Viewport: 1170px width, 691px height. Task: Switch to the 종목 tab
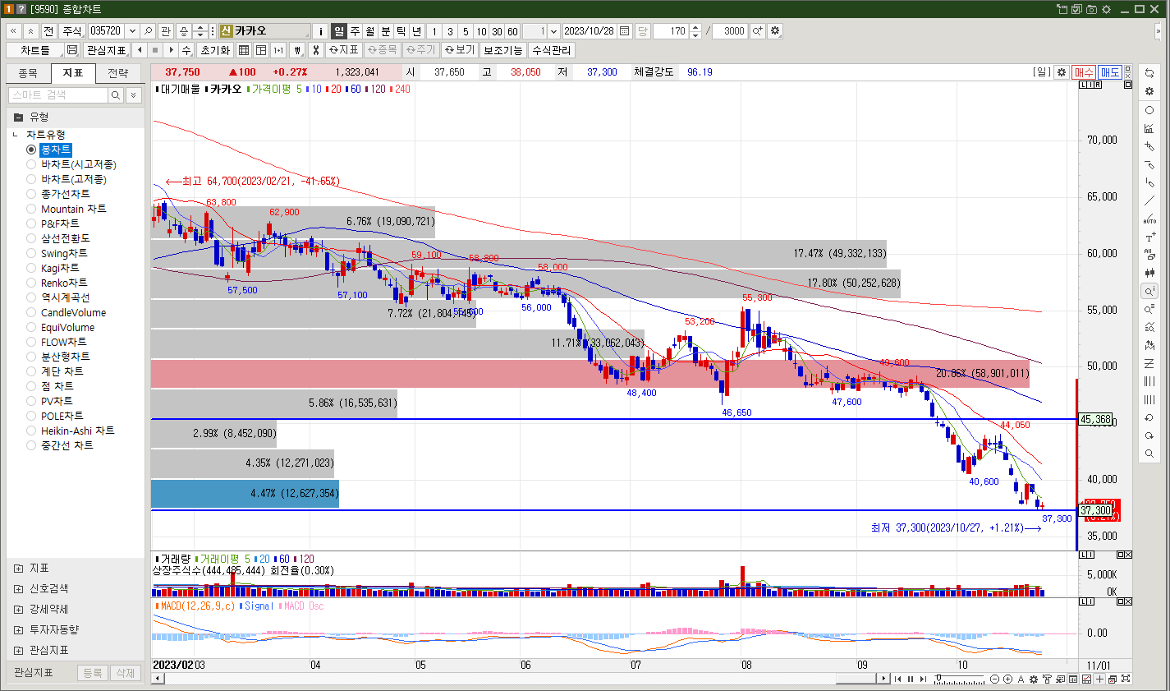(x=28, y=73)
